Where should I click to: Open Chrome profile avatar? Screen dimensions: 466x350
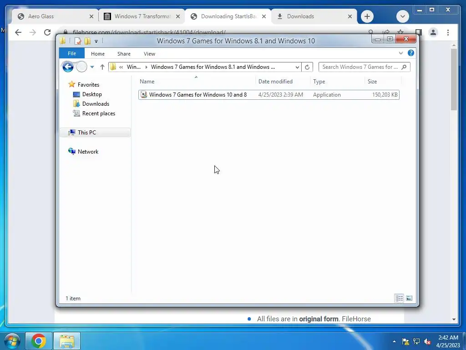[433, 32]
